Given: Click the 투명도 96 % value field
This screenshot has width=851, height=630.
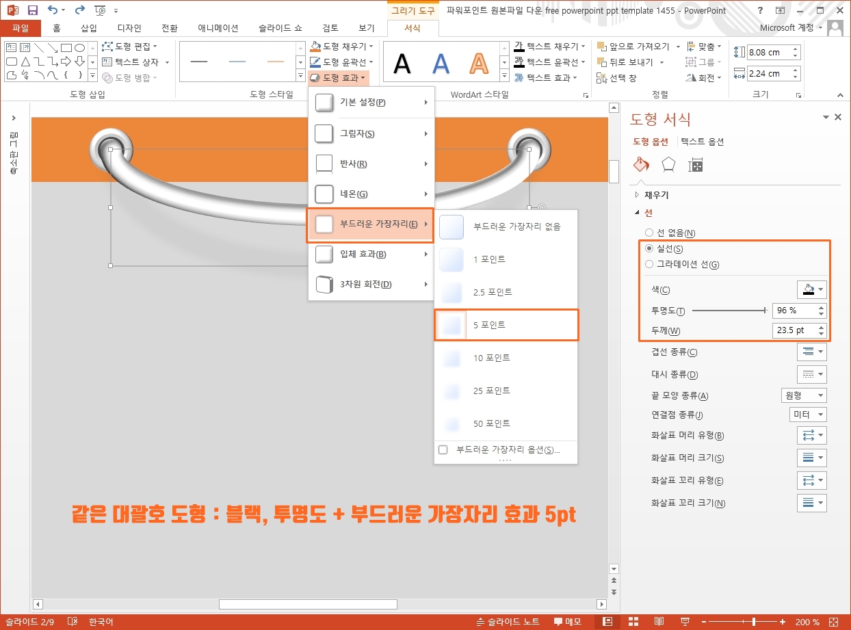Looking at the screenshot, I should pyautogui.click(x=799, y=311).
